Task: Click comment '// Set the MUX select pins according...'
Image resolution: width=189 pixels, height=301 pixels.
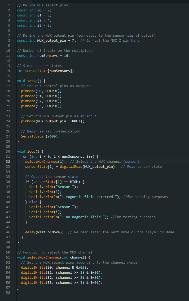Action: tap(80, 263)
